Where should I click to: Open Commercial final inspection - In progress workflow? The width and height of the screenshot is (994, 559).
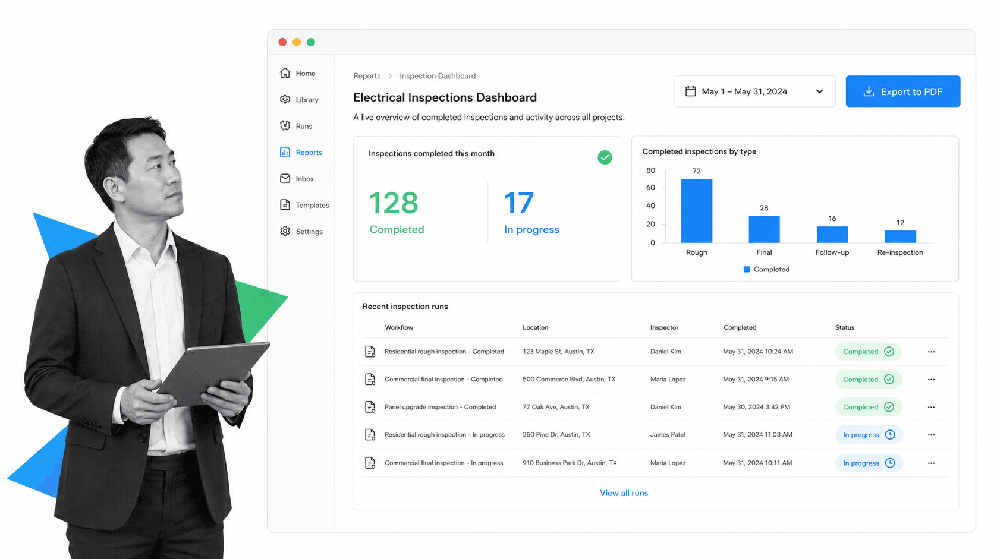pyautogui.click(x=443, y=463)
